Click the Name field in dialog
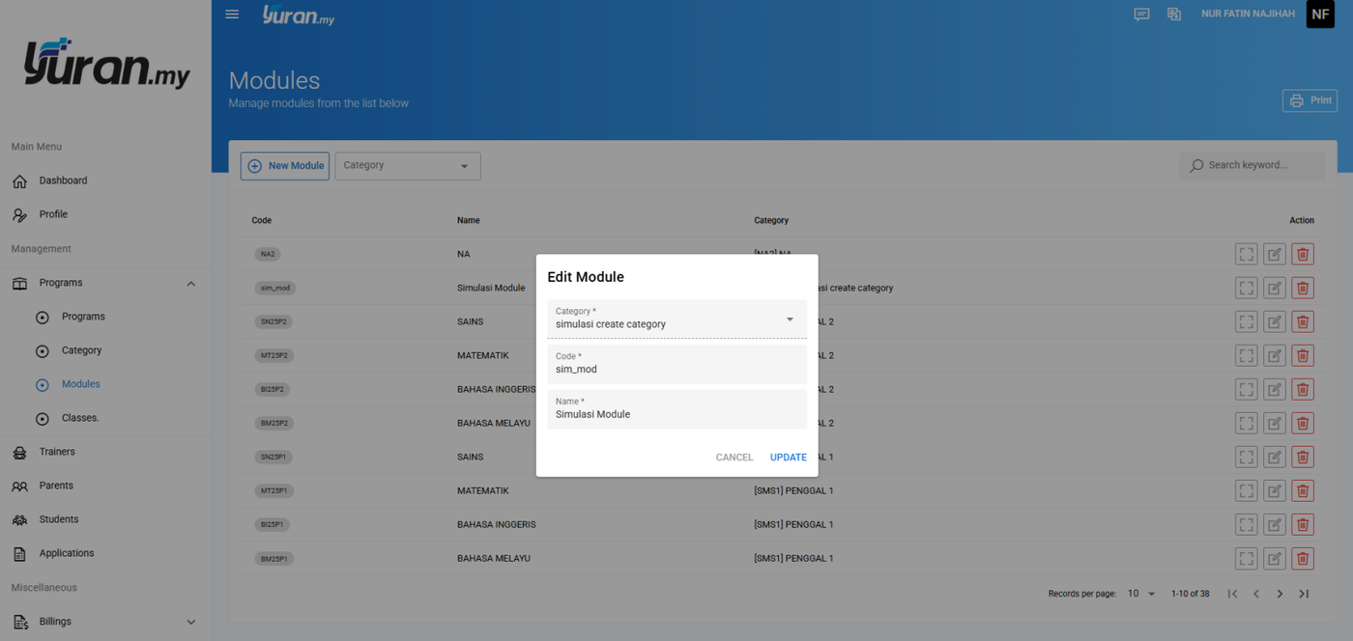 click(676, 409)
